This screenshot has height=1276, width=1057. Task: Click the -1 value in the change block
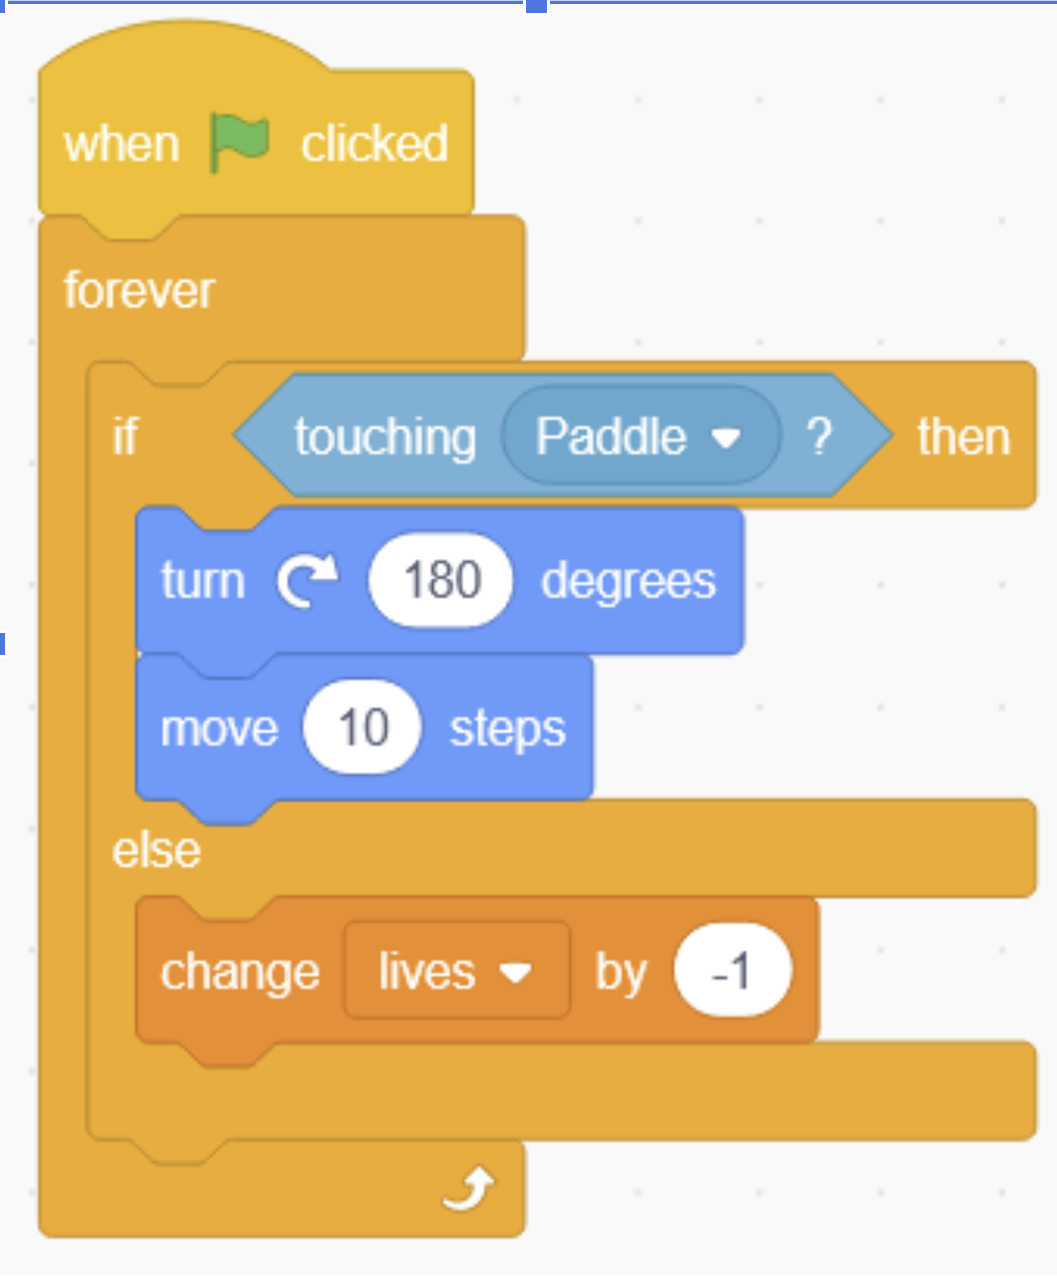(734, 969)
